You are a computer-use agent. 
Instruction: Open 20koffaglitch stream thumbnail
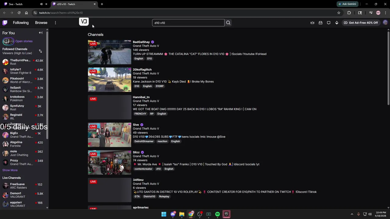[x=109, y=80]
